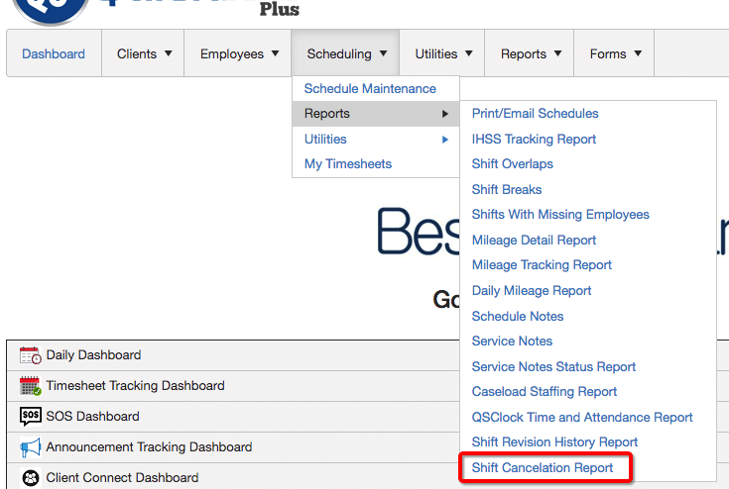Select Schedule Maintenance from Scheduling menu

(x=370, y=88)
